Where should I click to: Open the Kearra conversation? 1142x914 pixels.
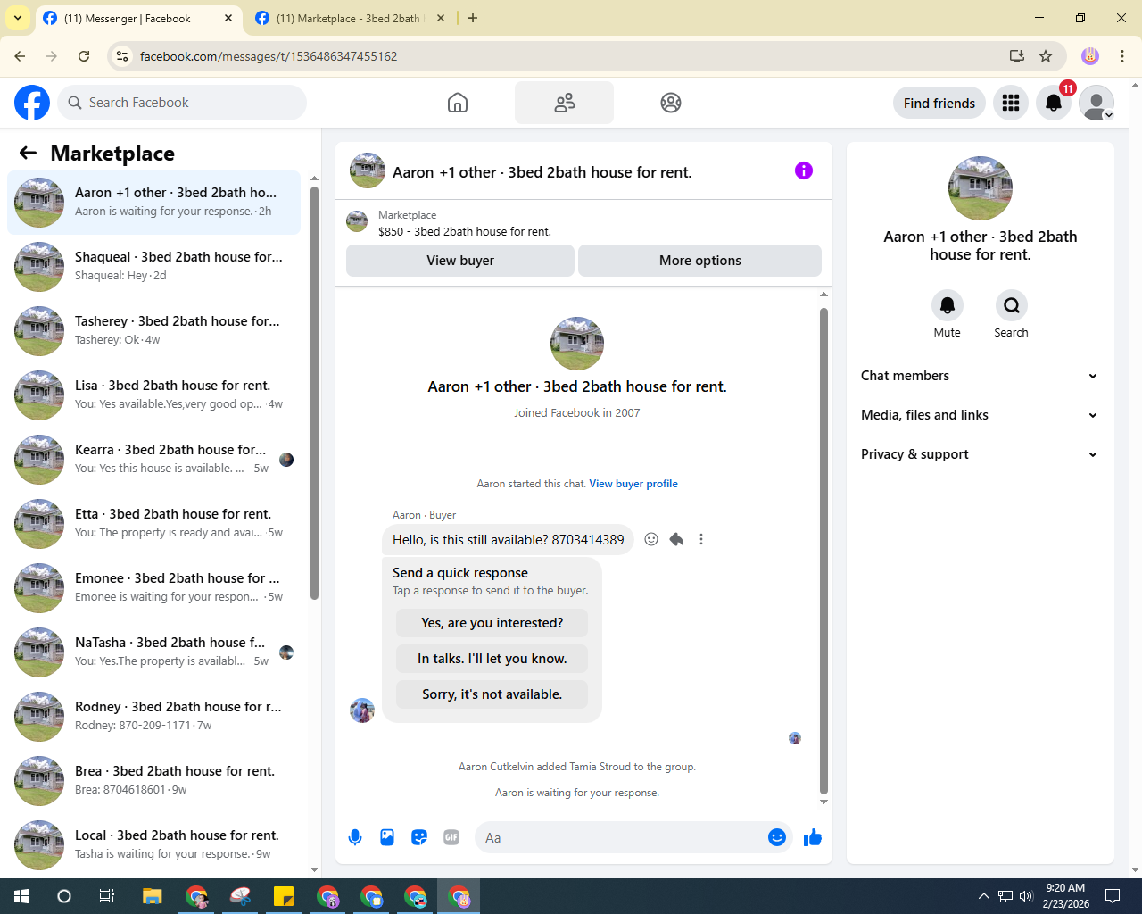153,459
